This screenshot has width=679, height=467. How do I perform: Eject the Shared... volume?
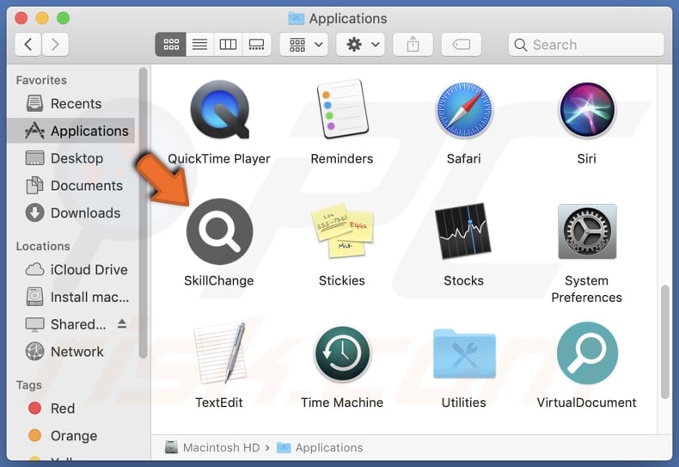(x=122, y=323)
